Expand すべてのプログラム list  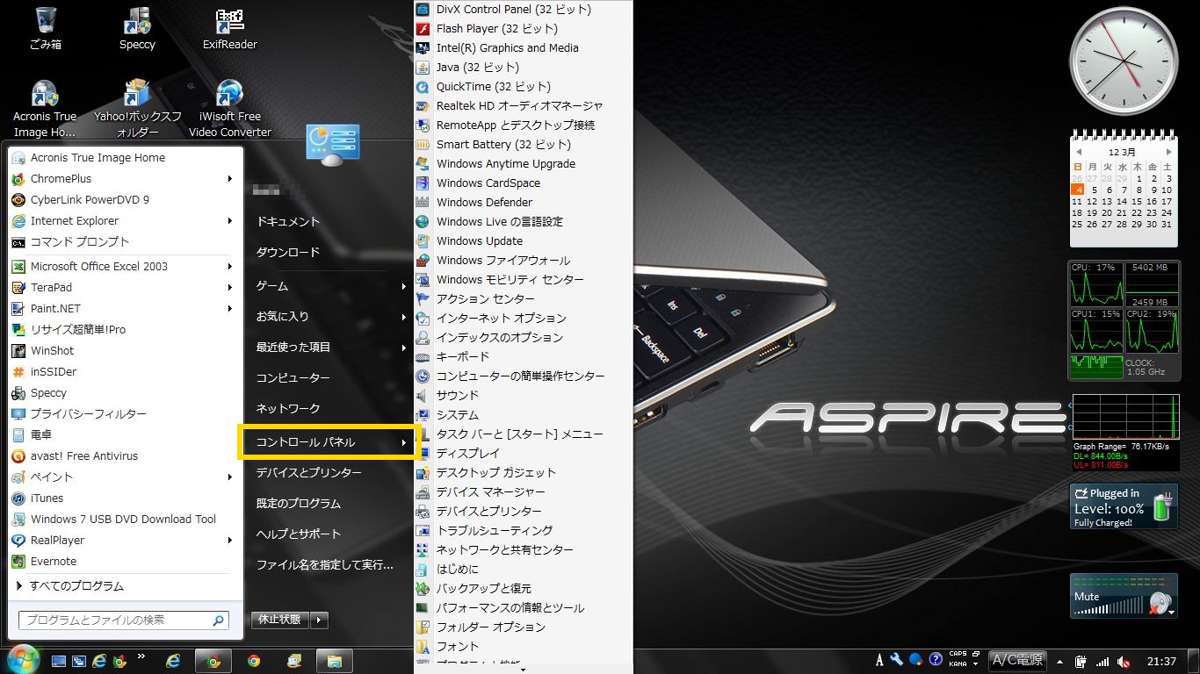coord(125,585)
